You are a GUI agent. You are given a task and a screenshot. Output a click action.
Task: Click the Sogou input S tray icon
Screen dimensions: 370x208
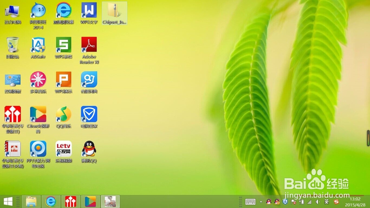[336, 202]
